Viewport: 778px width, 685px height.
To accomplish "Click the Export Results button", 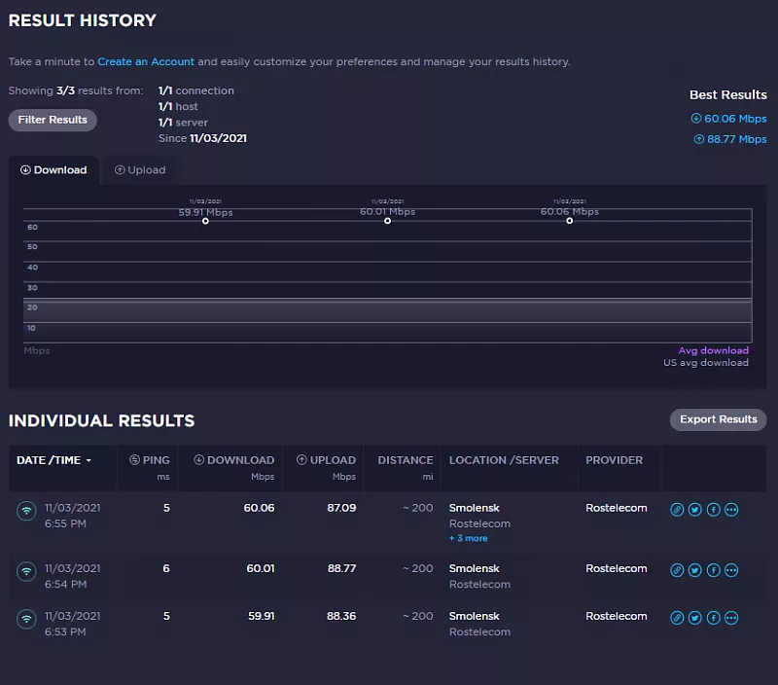I will click(718, 419).
